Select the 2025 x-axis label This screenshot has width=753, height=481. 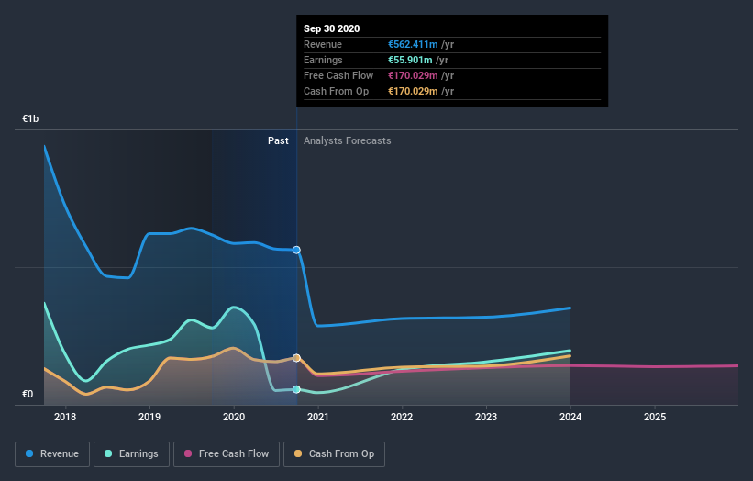[x=655, y=417]
